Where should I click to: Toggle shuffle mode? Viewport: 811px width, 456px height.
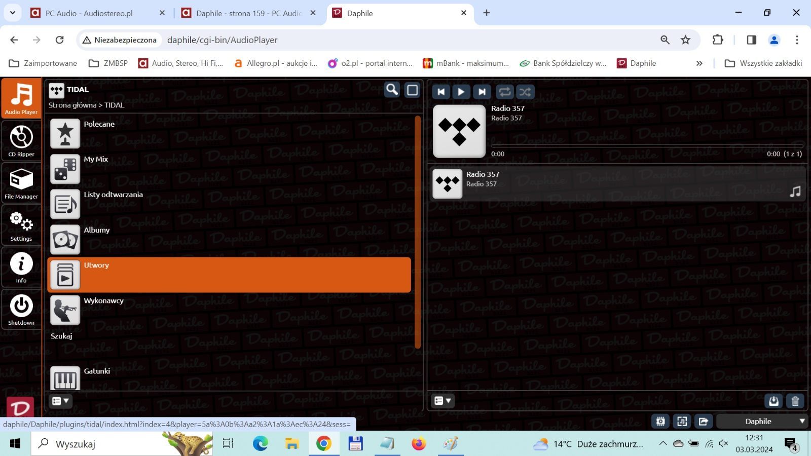tap(525, 92)
